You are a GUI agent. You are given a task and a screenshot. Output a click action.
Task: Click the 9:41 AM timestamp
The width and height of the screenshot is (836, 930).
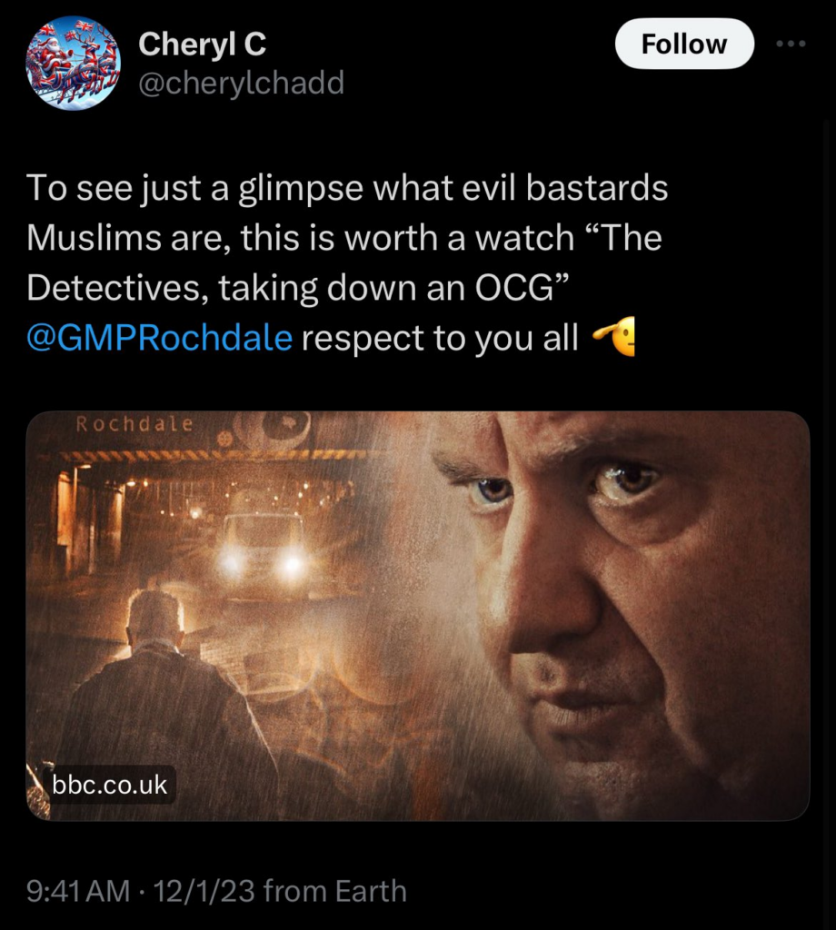(x=78, y=891)
